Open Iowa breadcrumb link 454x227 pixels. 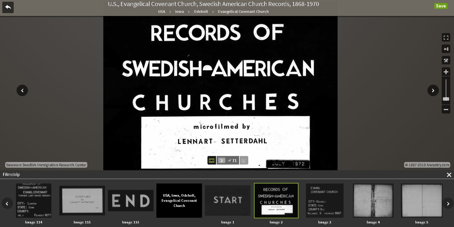tap(179, 12)
